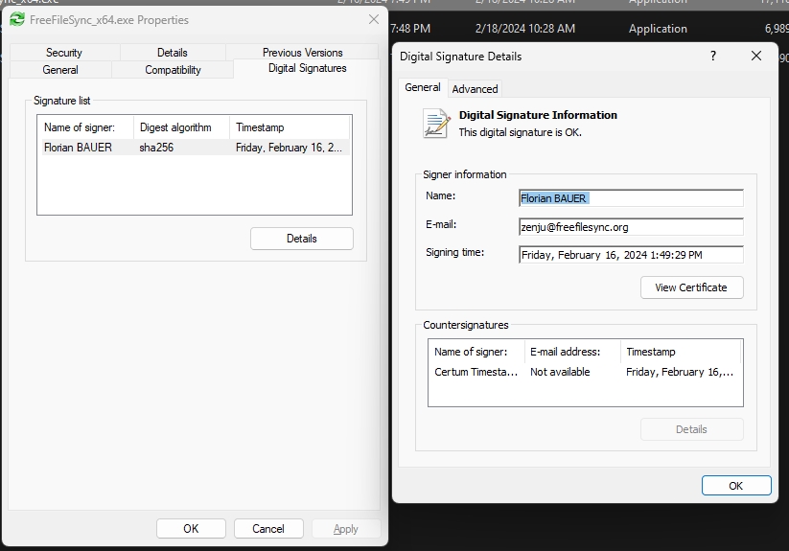
Task: Click the signer Name input field
Action: tap(631, 198)
